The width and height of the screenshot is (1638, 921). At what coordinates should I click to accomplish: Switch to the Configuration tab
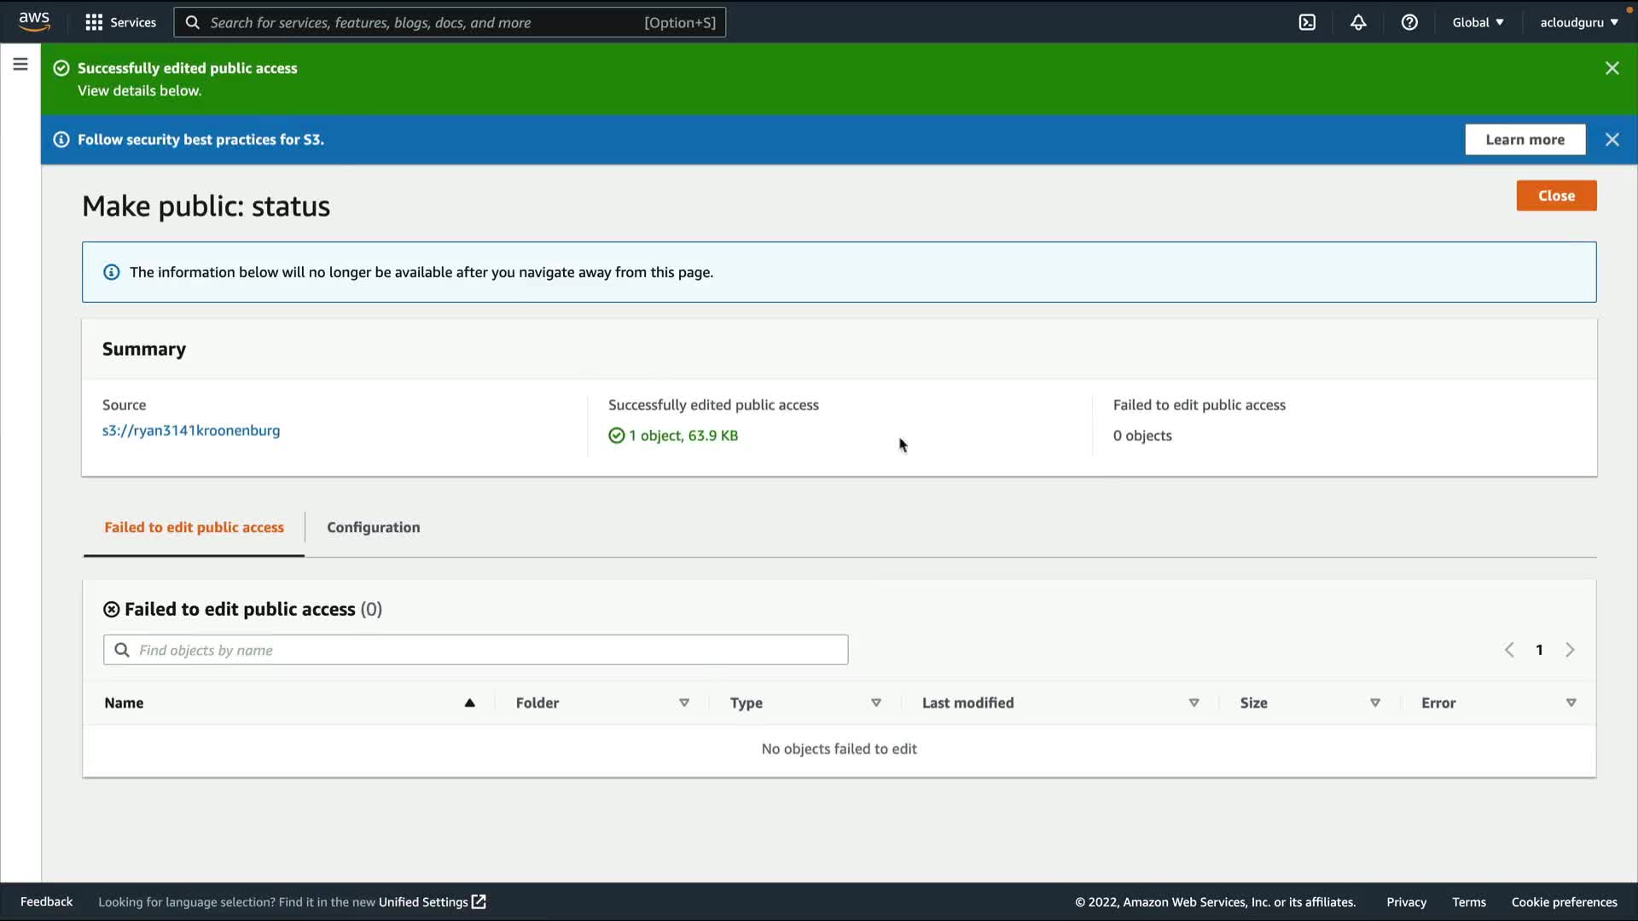[x=373, y=527]
